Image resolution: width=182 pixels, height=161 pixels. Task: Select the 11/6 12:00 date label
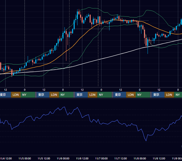pyautogui.click(x=82, y=158)
